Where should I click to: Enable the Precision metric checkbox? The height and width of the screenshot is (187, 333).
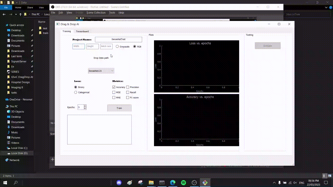click(127, 87)
